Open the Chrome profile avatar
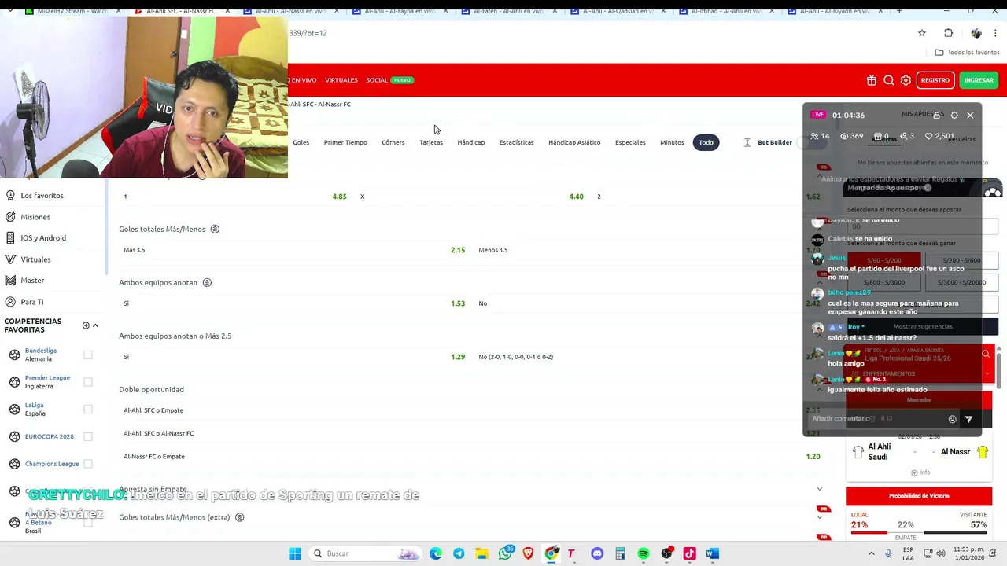Screen dimensions: 1007x566 point(976,33)
